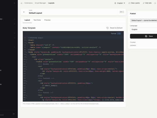Fold the table block on line 8
The height and width of the screenshot is (118, 157).
pyautogui.click(x=26, y=55)
